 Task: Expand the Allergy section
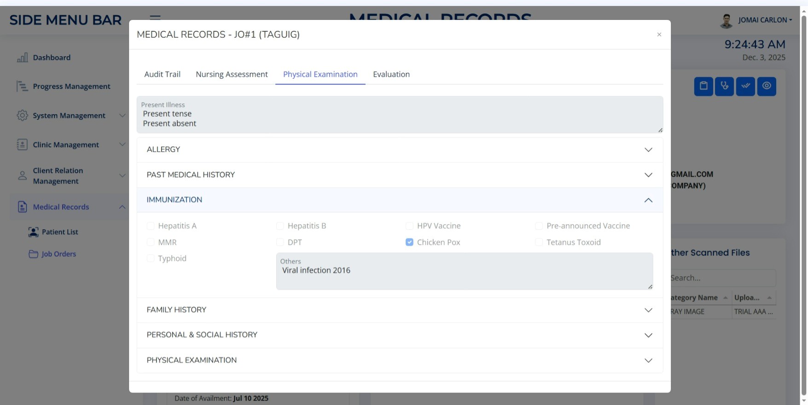[x=400, y=150]
